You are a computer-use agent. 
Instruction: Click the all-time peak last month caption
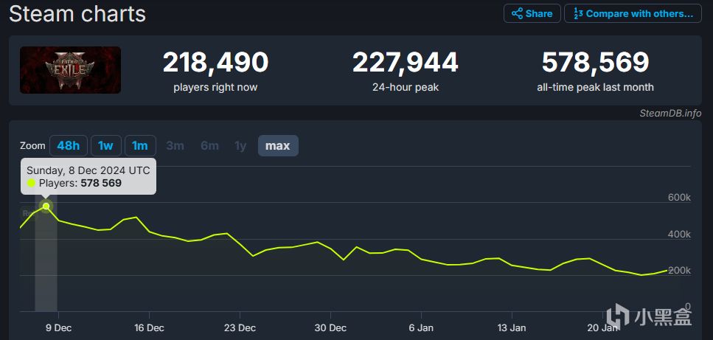[x=595, y=87]
